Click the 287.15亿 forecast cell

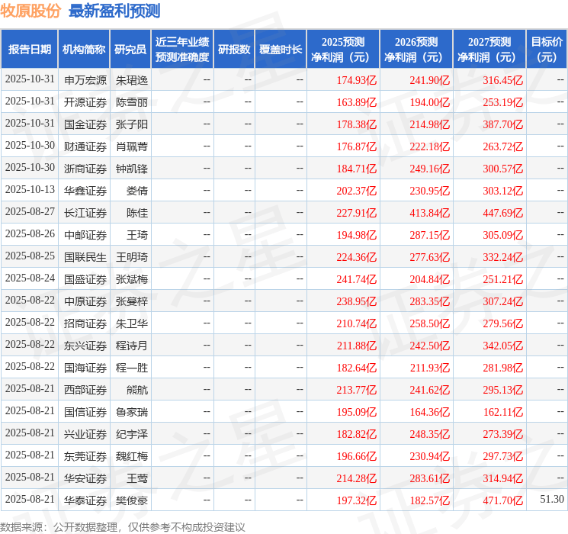click(x=430, y=235)
